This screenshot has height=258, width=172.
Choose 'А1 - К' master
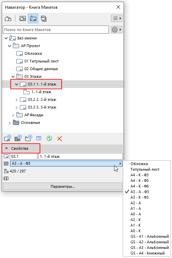[x=136, y=226]
